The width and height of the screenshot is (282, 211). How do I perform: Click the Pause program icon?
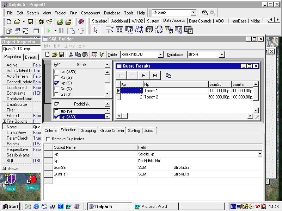(x=61, y=31)
